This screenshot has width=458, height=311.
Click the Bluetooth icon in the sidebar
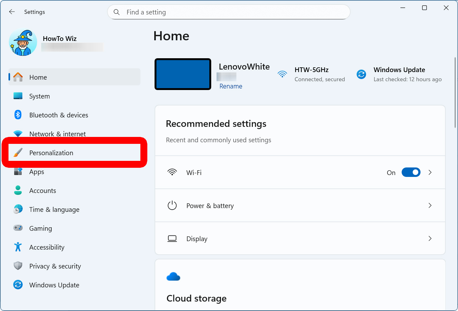click(18, 115)
